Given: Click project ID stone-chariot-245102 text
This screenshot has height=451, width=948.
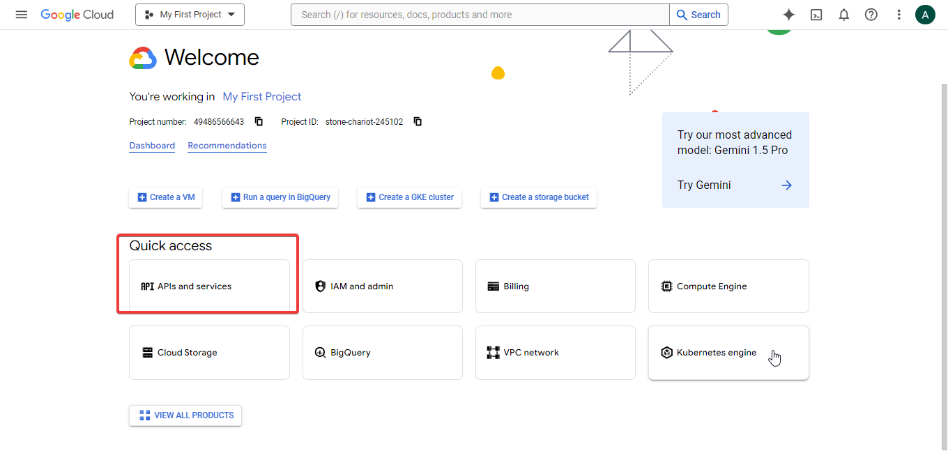Looking at the screenshot, I should tap(364, 122).
